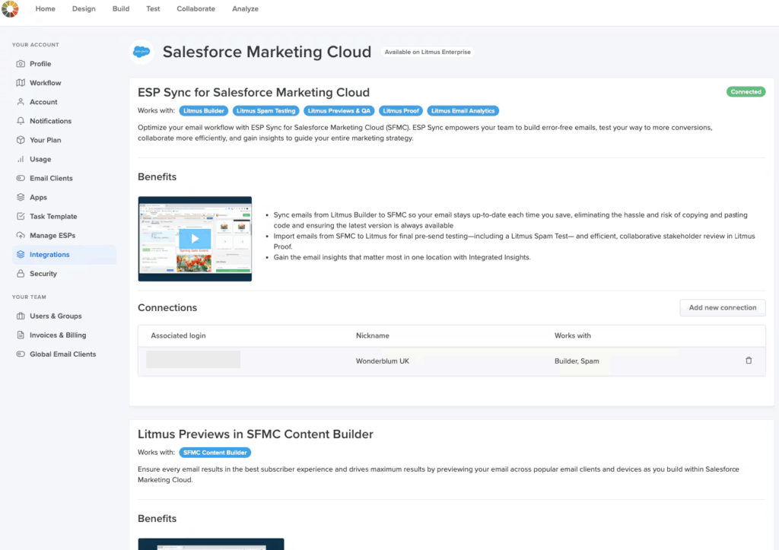
Task: Open the Apps page link
Action: pos(38,197)
